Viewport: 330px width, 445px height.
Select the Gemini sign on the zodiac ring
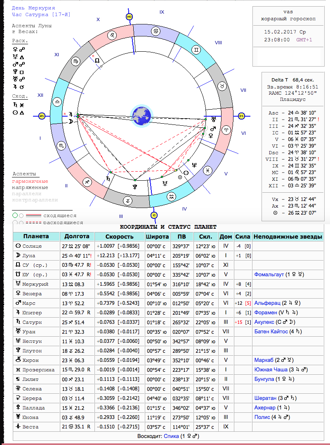(196, 50)
